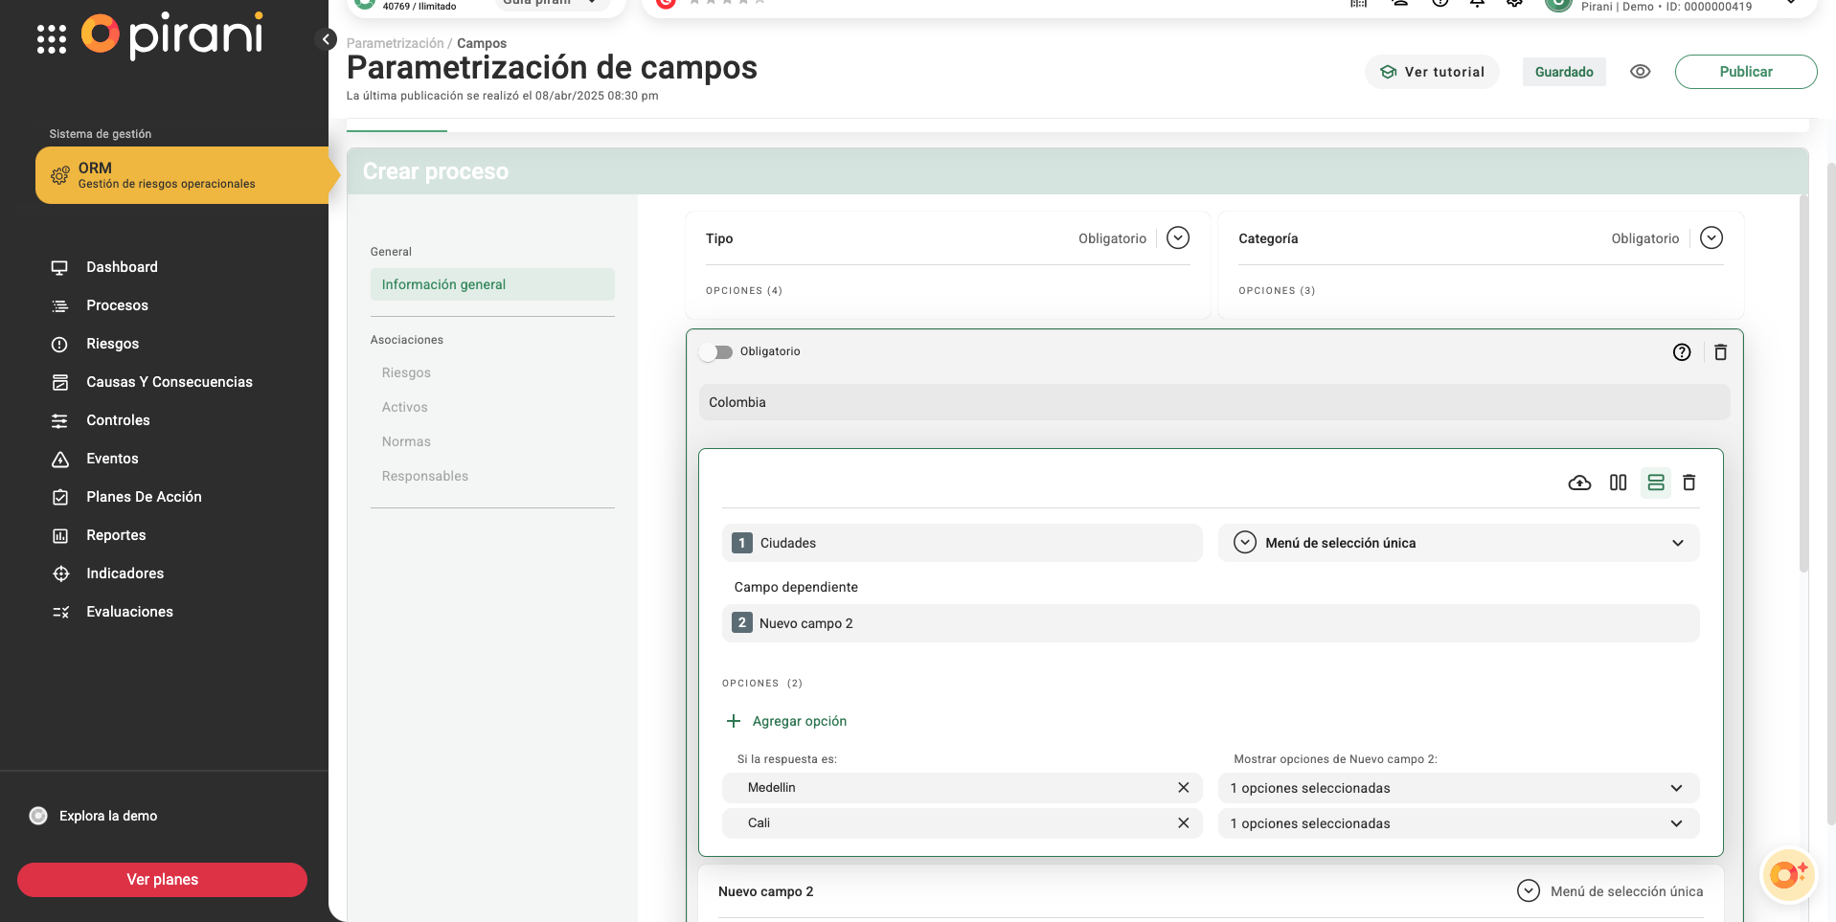The height and width of the screenshot is (922, 1836).
Task: Toggle the Obligatorio switch
Action: [715, 352]
